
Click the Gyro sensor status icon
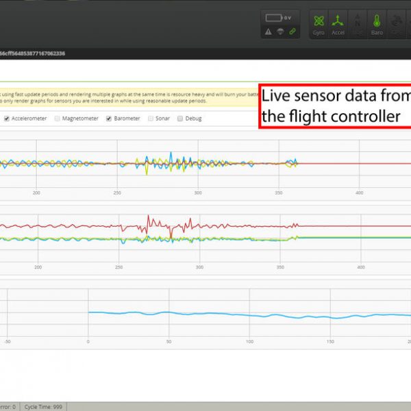tap(319, 25)
